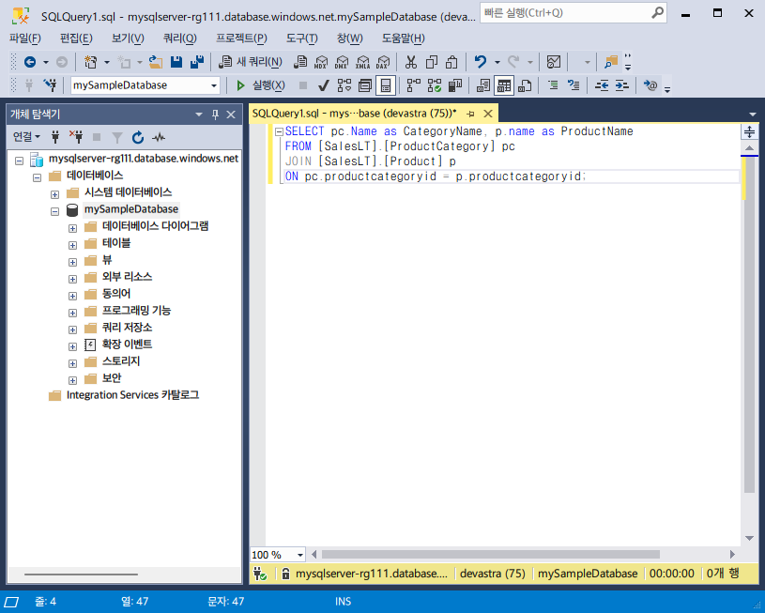
Task: Open a DAX query icon
Action: tap(383, 62)
